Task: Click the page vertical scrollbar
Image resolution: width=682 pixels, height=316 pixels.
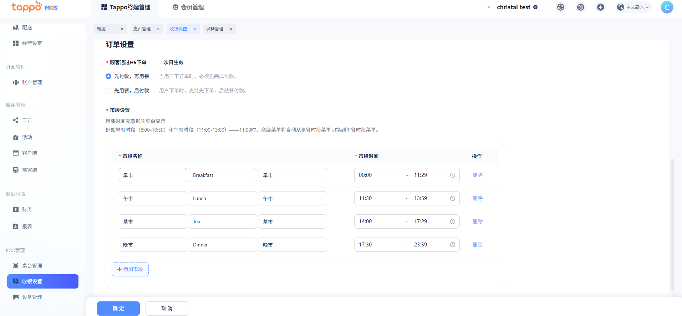Action: (x=673, y=225)
